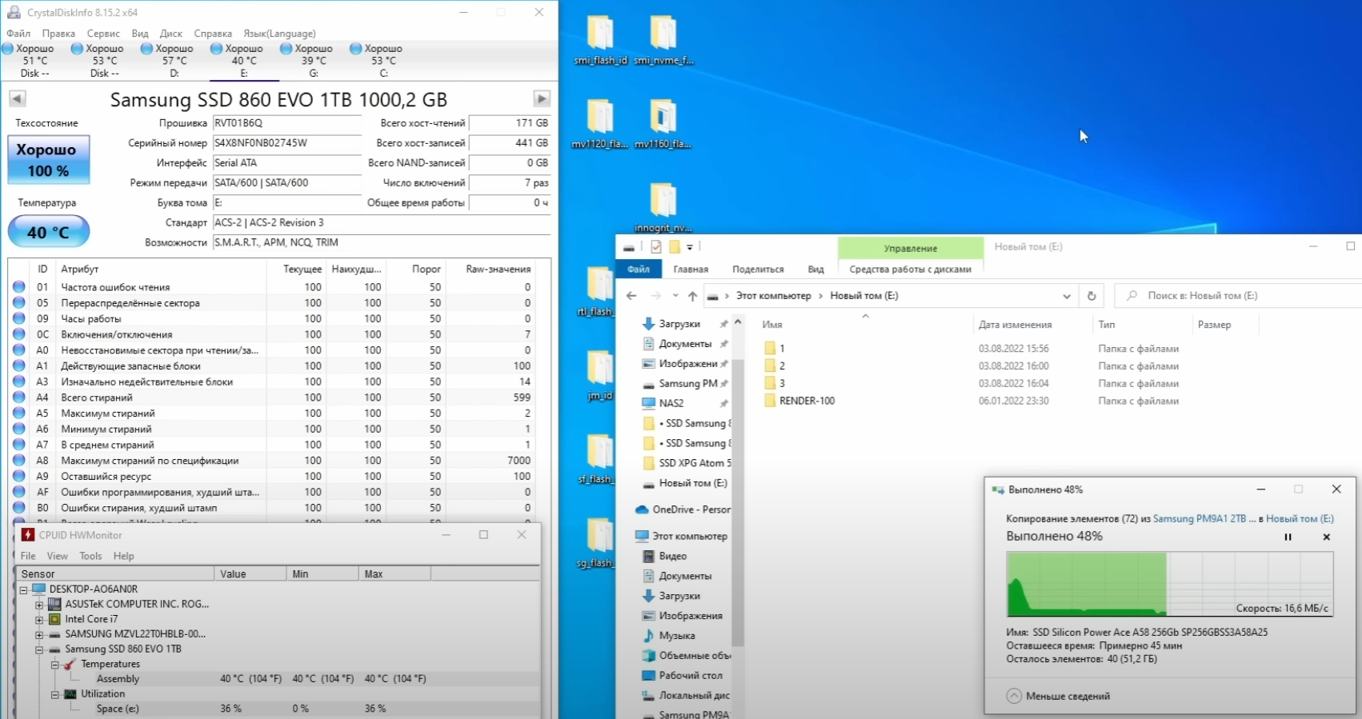Open the Правка menu in CrystalDiskInfo
The image size is (1362, 719).
point(58,34)
